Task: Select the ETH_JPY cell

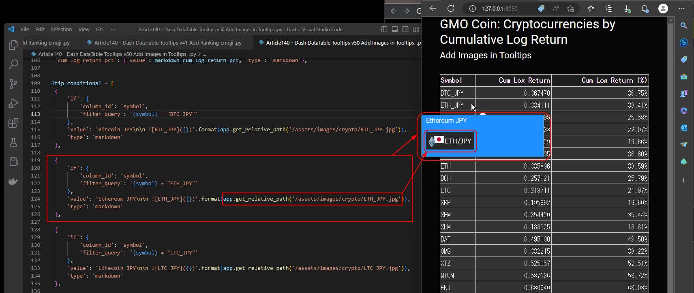Action: (x=458, y=105)
